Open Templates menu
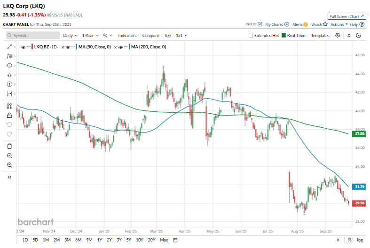 click(x=320, y=35)
